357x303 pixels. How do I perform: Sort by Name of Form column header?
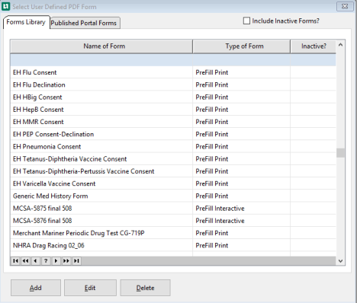(x=101, y=46)
